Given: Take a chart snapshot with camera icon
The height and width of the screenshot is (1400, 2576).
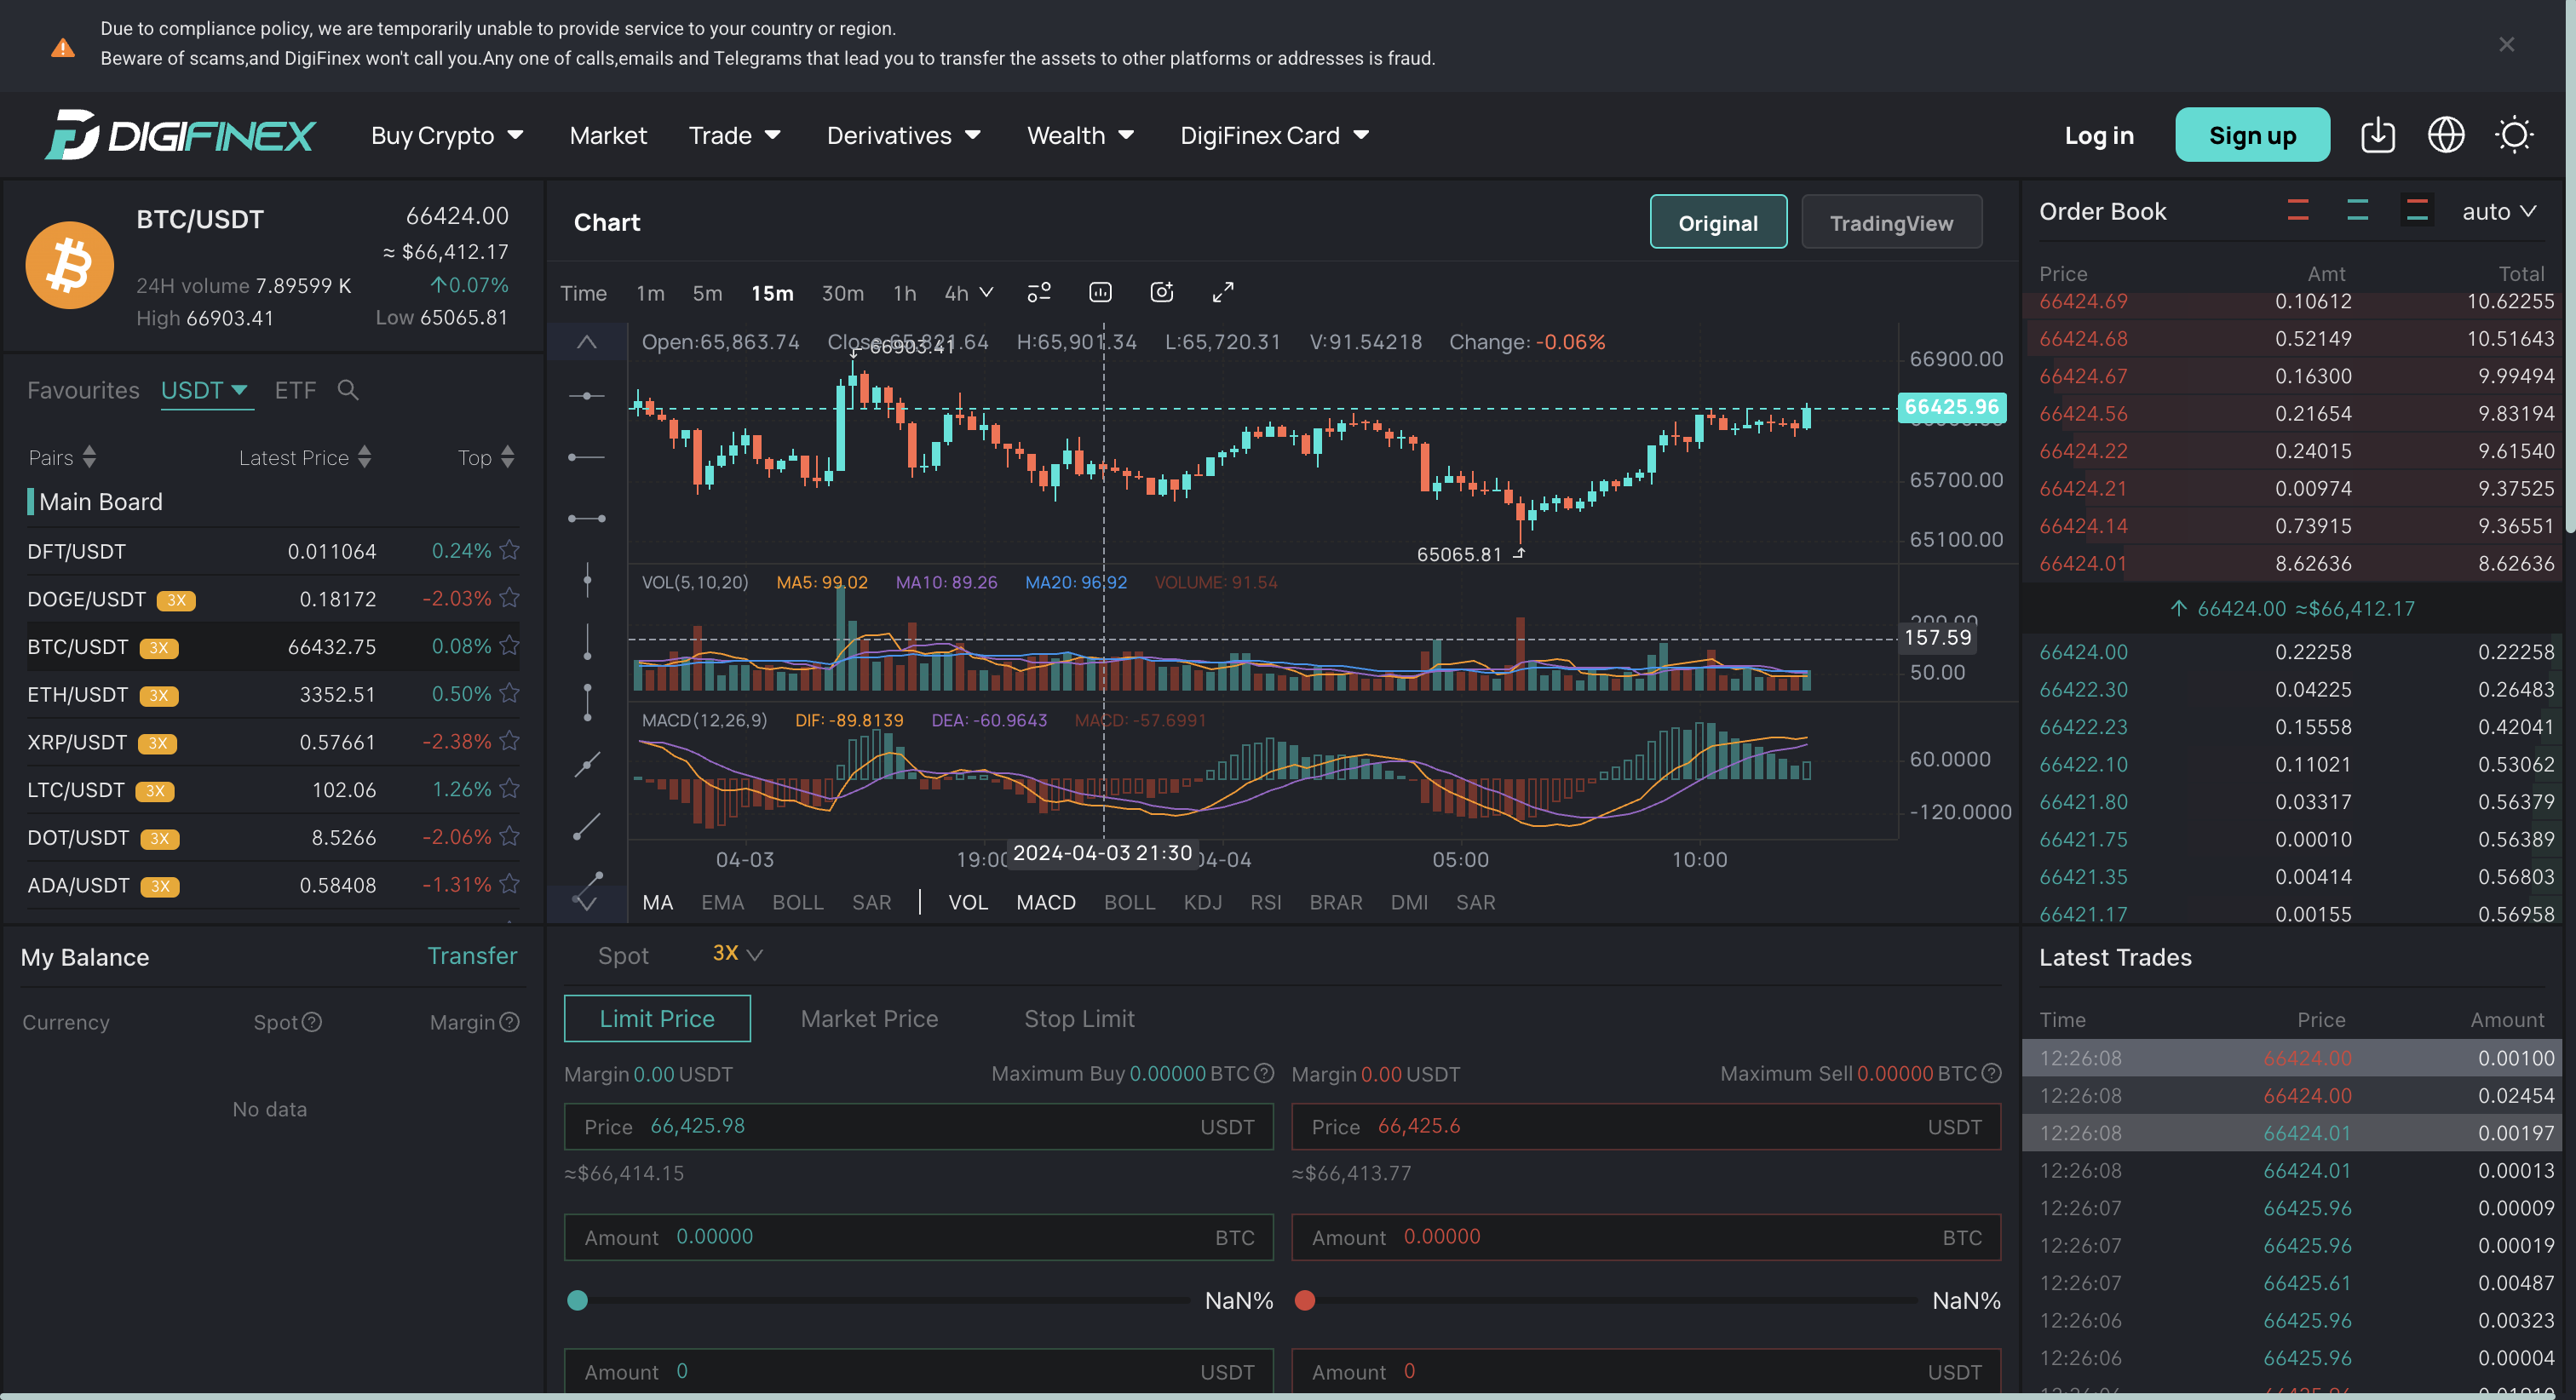Looking at the screenshot, I should coord(1161,292).
